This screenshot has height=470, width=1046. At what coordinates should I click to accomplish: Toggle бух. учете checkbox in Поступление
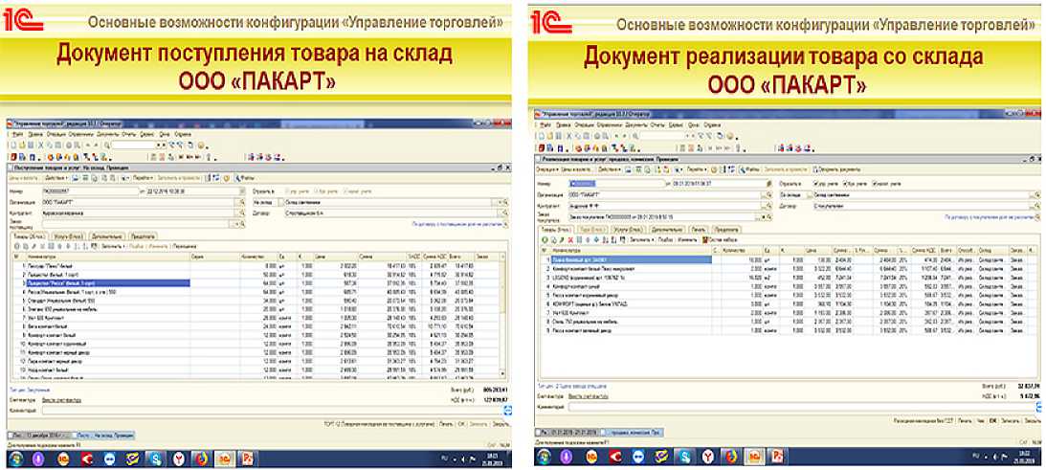(x=316, y=191)
